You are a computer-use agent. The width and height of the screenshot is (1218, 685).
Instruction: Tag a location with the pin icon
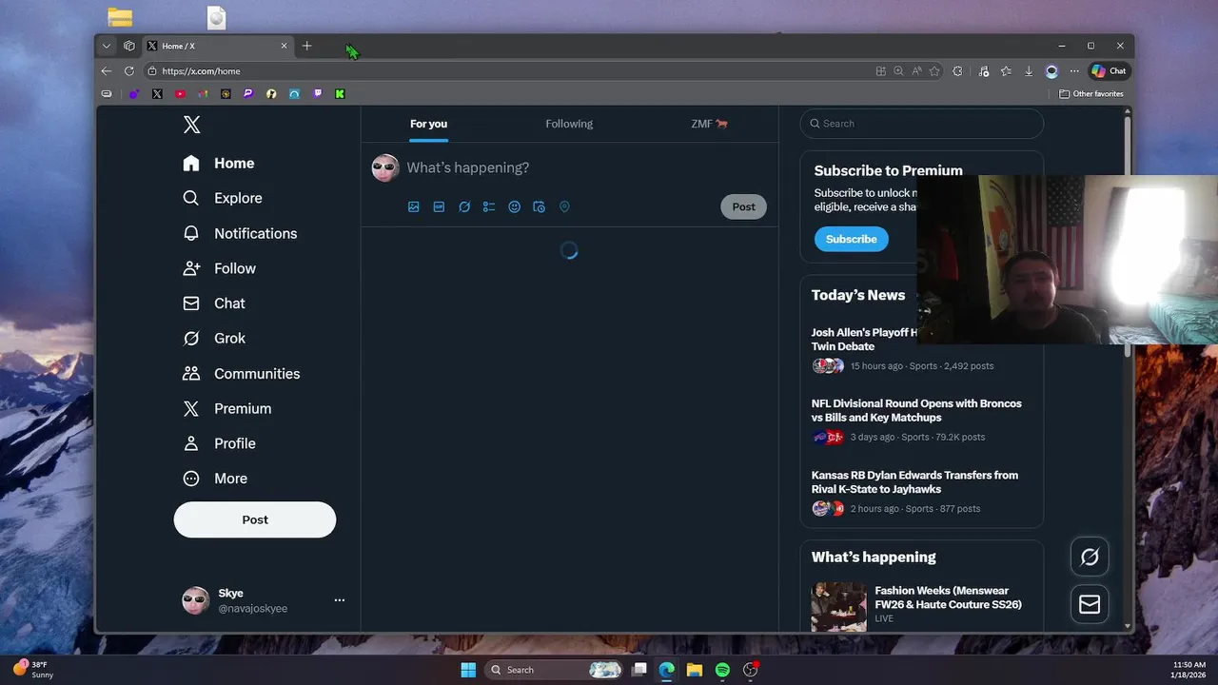(564, 206)
